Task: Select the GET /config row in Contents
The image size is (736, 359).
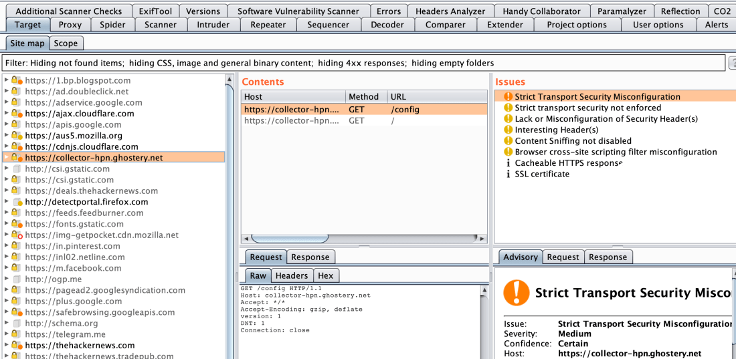Action: 364,110
